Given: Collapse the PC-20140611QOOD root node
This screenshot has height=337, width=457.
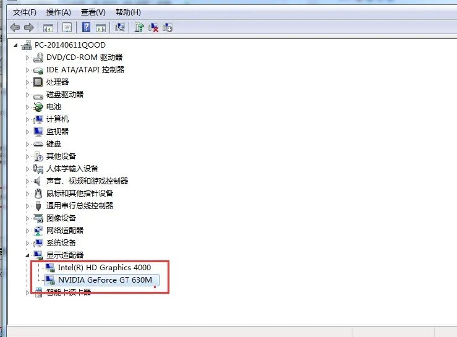Looking at the screenshot, I should 15,46.
